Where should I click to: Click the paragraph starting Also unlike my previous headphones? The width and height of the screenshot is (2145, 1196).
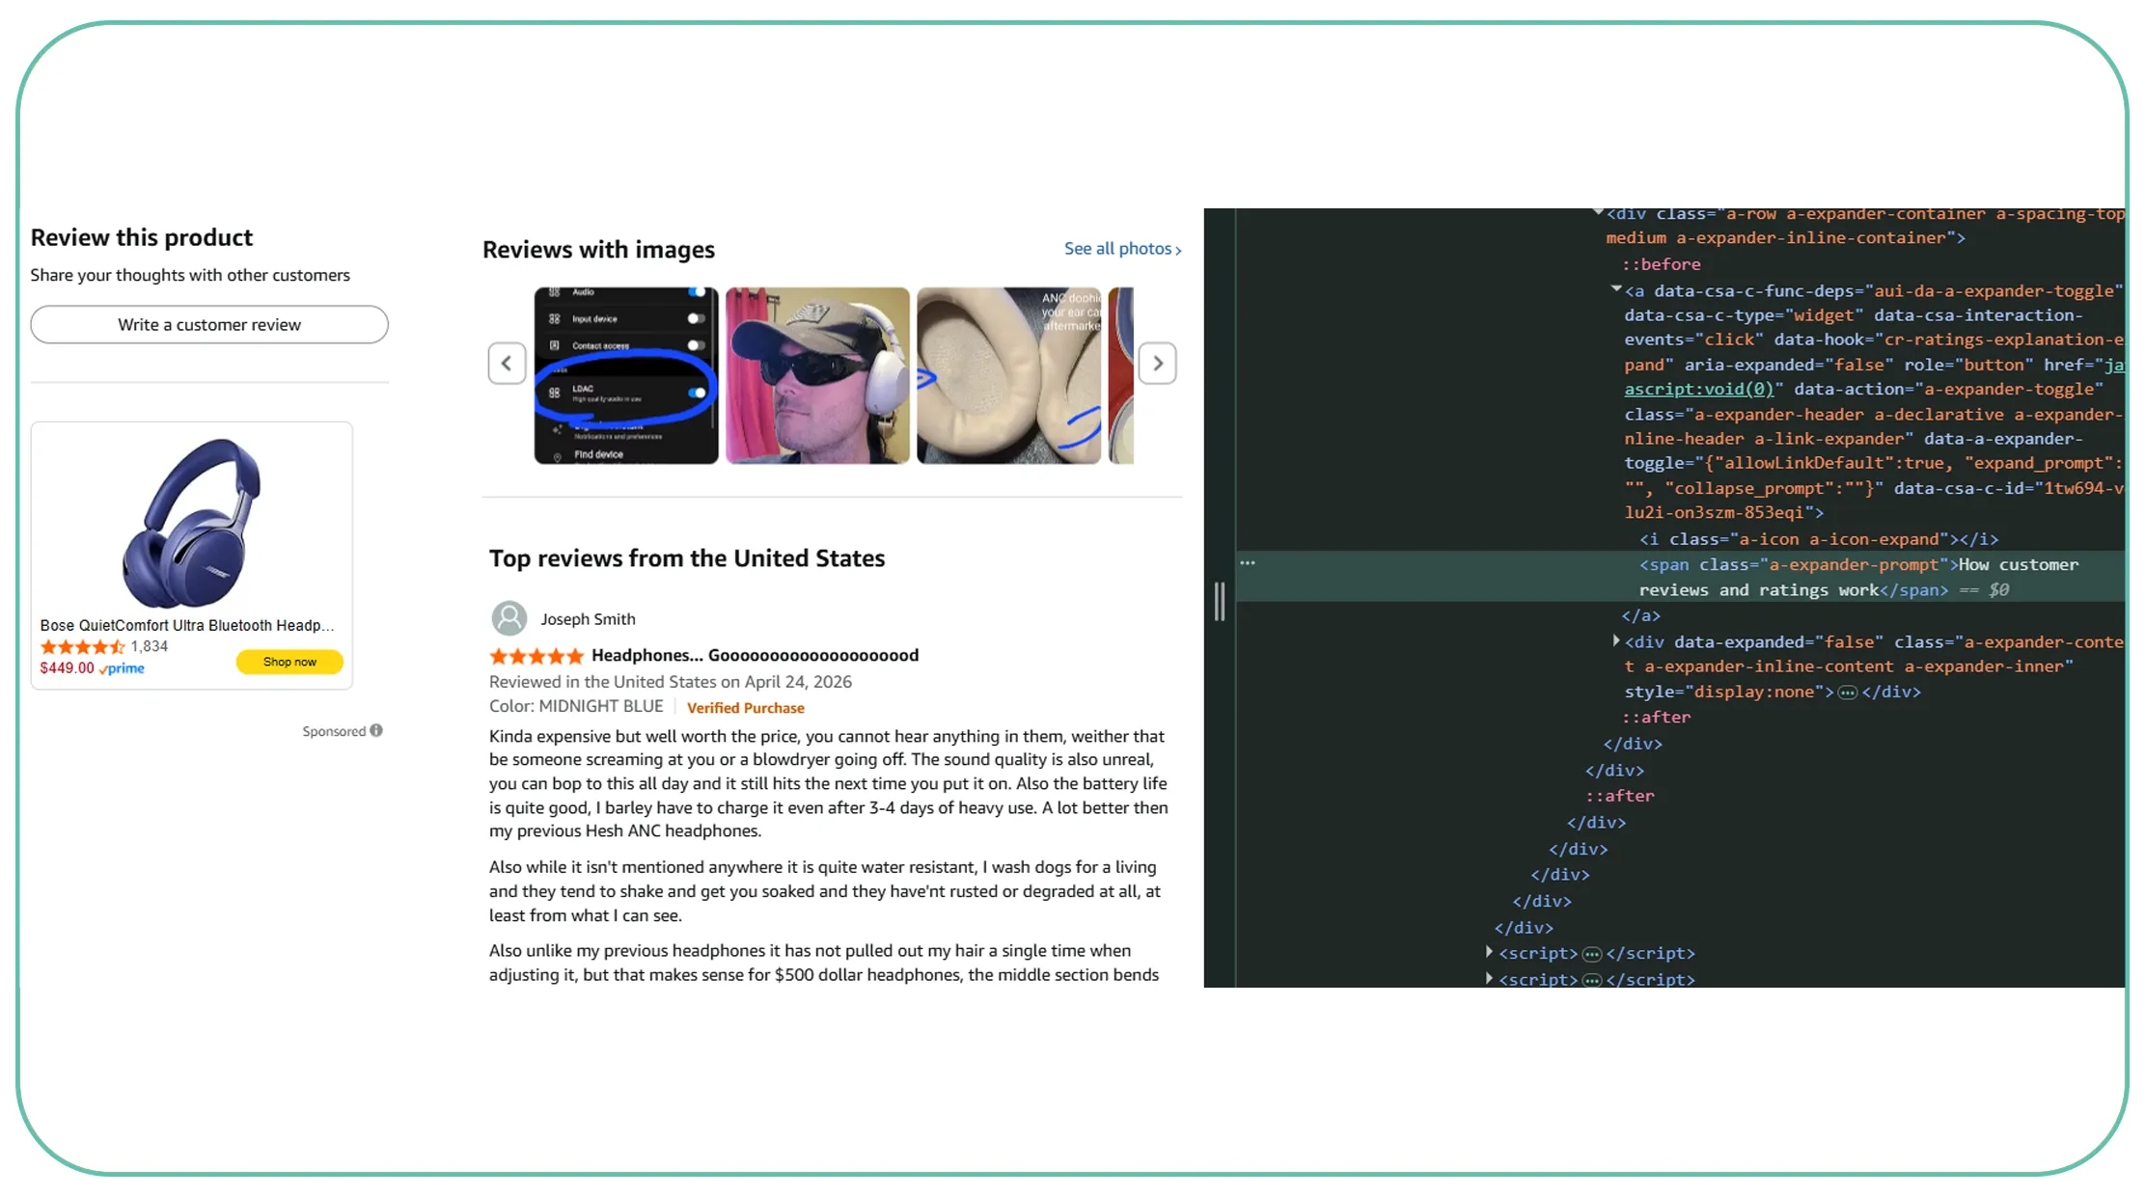(824, 963)
